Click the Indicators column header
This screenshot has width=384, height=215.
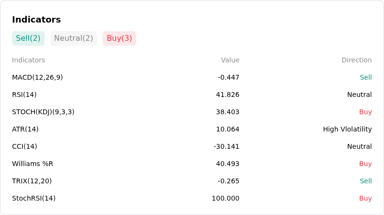coord(28,60)
